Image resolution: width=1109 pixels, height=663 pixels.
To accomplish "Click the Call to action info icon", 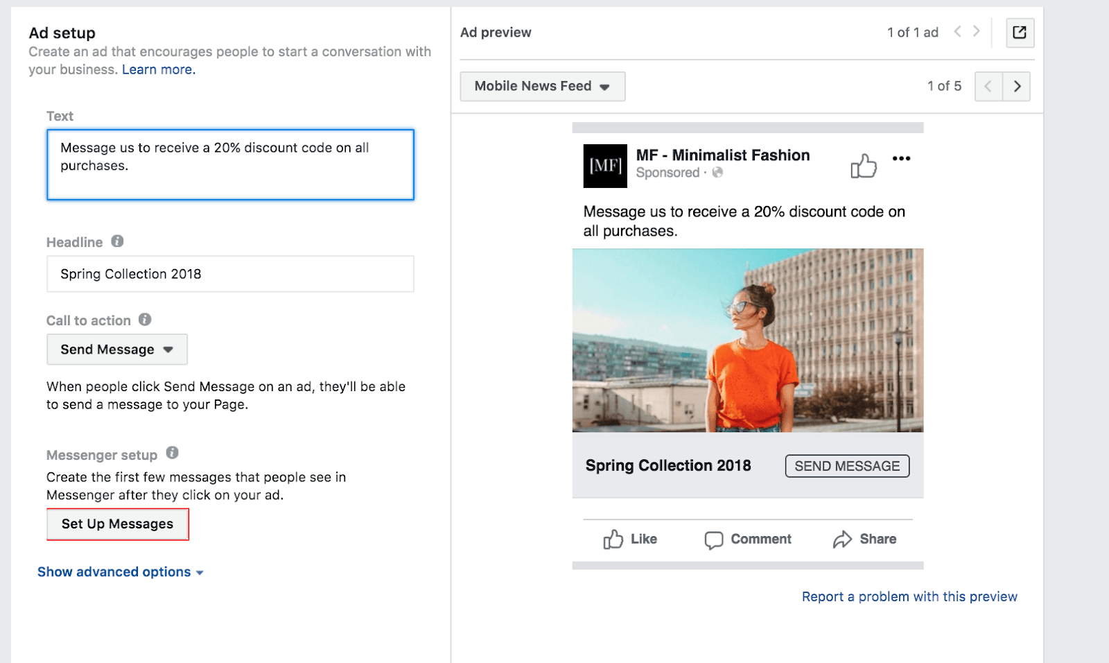I will point(145,320).
